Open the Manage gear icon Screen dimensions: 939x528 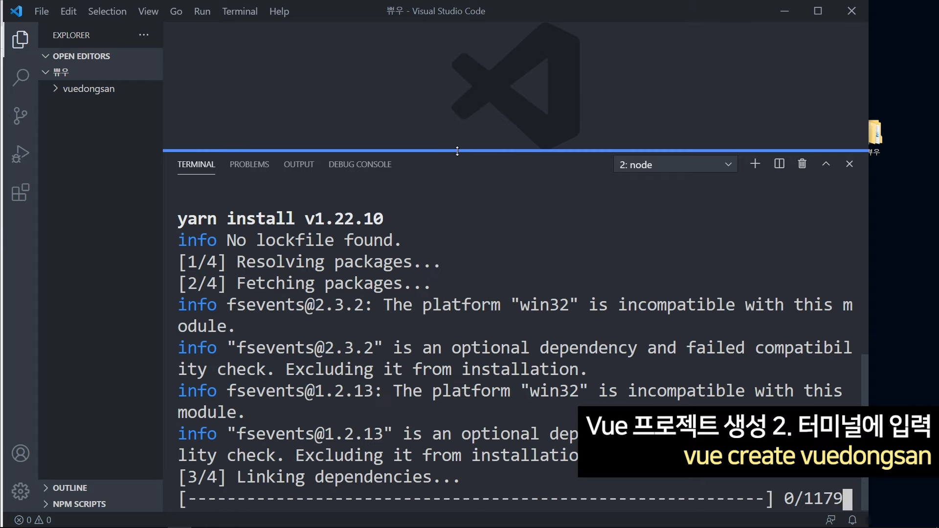[x=20, y=491]
